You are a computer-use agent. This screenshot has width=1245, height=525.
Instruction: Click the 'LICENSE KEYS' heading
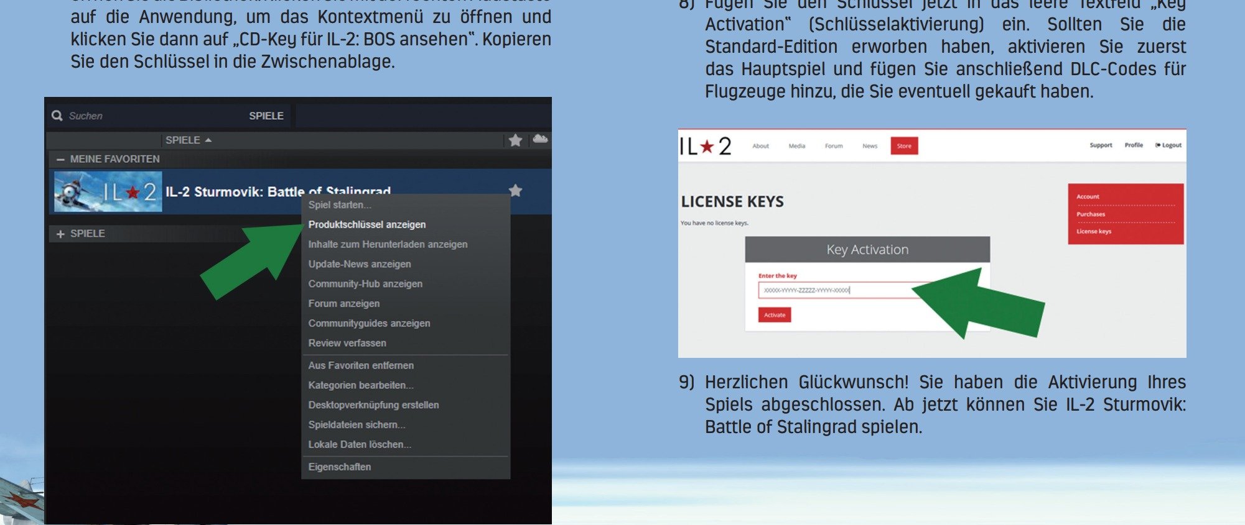click(732, 202)
